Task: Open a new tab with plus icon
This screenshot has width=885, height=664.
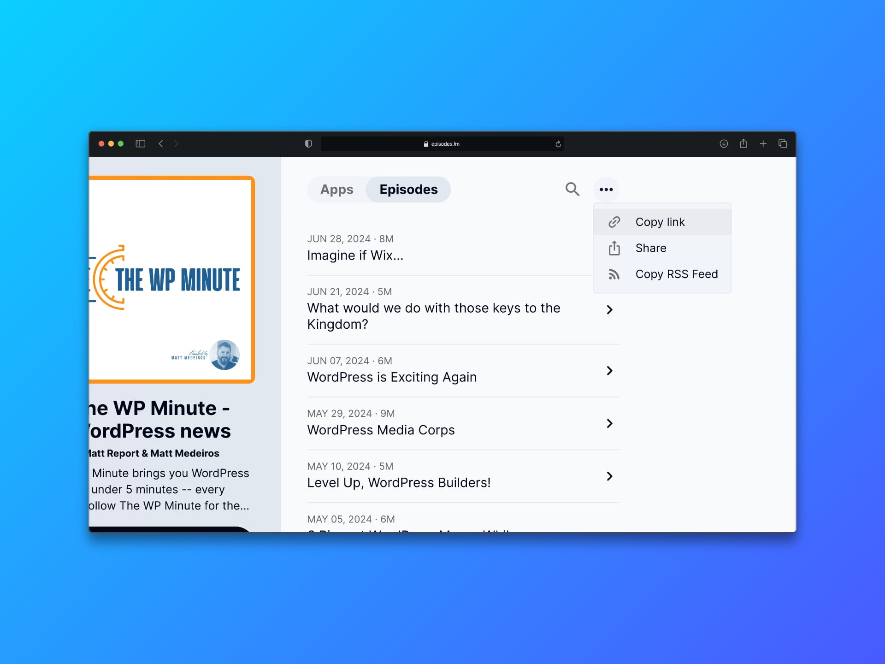Action: (x=763, y=144)
